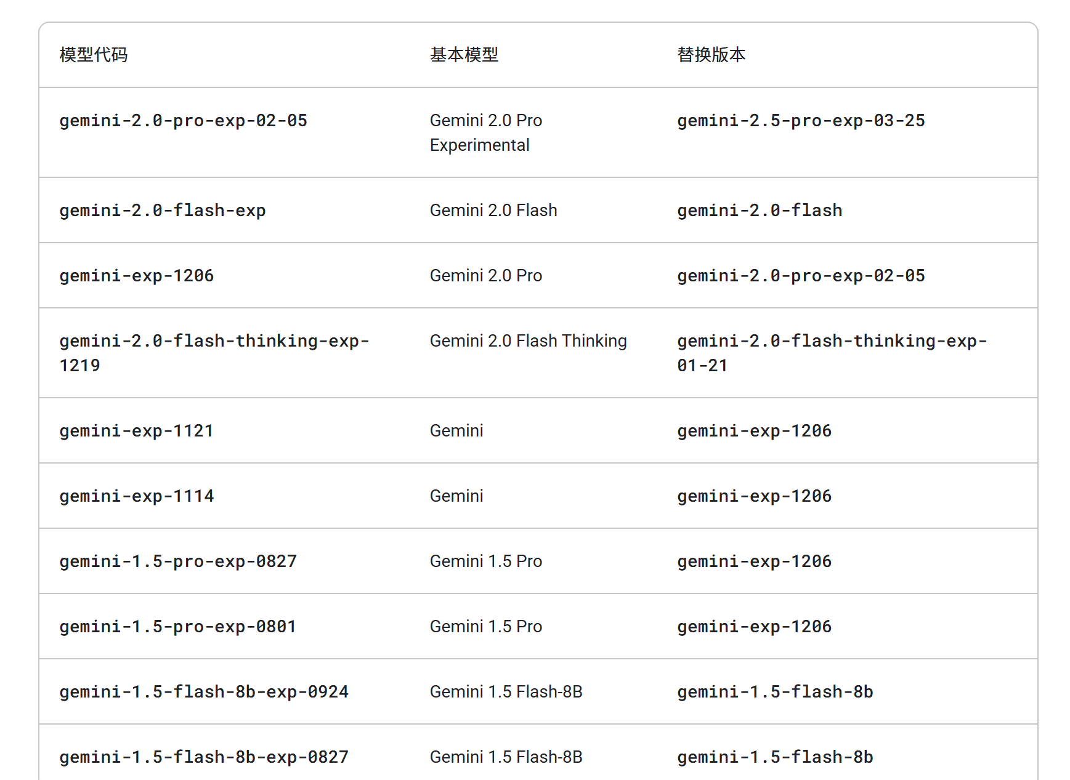1070x780 pixels.
Task: Click model code 'gemini-1.5-flash-8b-exp-0827'
Action: [204, 757]
